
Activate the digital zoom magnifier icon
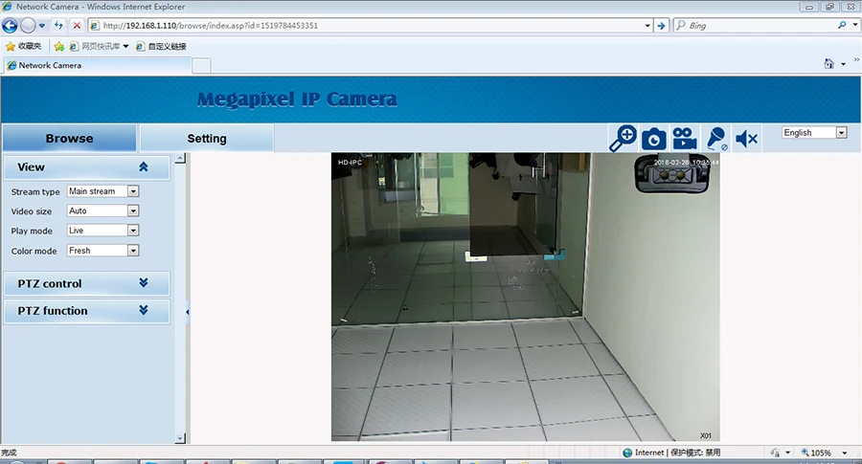click(x=623, y=138)
